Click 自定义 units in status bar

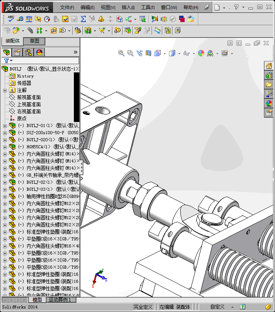[217, 306]
